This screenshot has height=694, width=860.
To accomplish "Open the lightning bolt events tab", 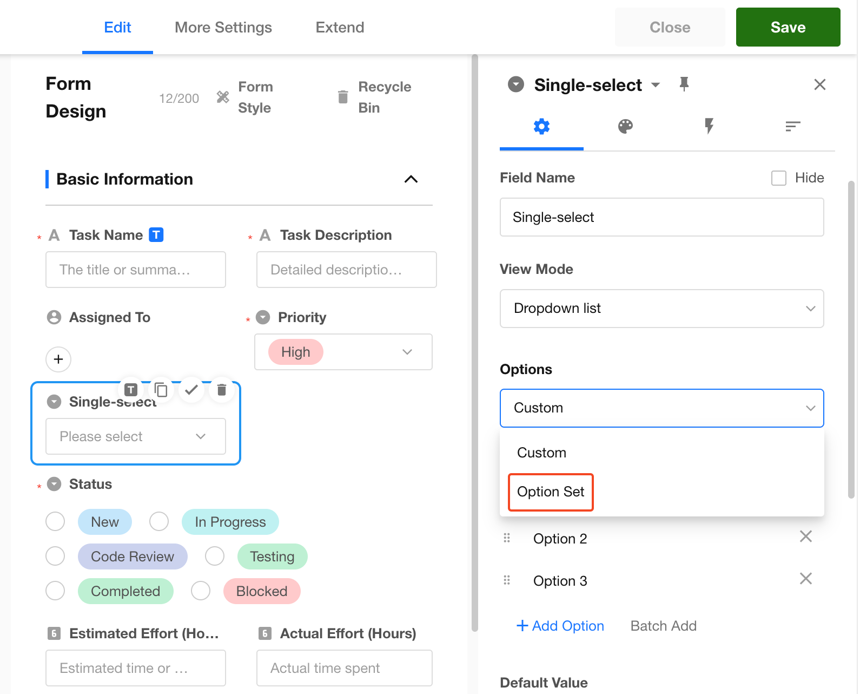I will [709, 127].
